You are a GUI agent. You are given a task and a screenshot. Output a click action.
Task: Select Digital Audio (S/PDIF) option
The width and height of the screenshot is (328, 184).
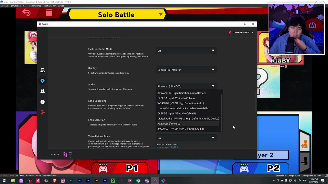pyautogui.click(x=188, y=119)
